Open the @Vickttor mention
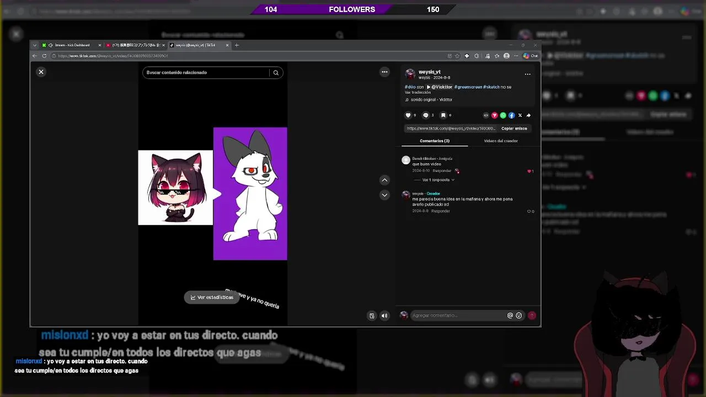This screenshot has width=706, height=397. [439, 87]
